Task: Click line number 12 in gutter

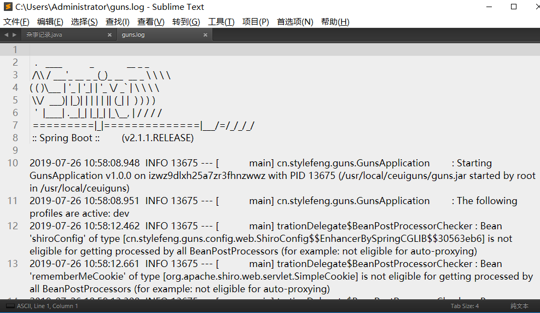Action: pyautogui.click(x=13, y=226)
